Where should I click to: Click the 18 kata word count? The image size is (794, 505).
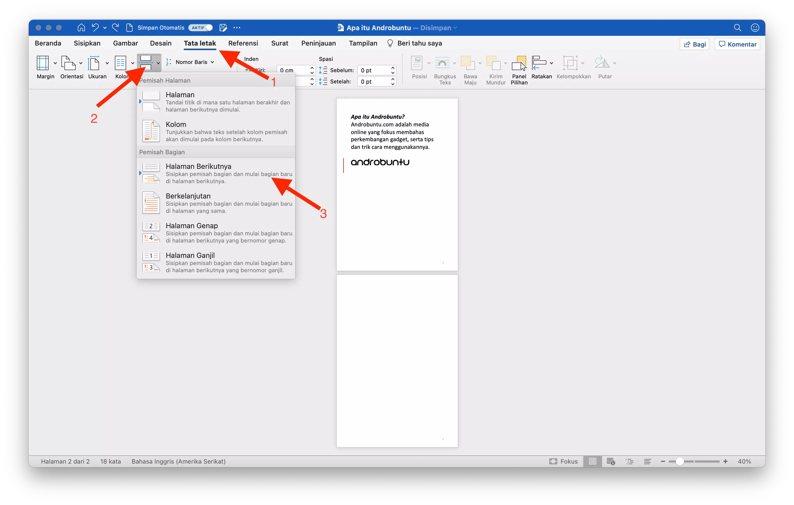[x=111, y=461]
